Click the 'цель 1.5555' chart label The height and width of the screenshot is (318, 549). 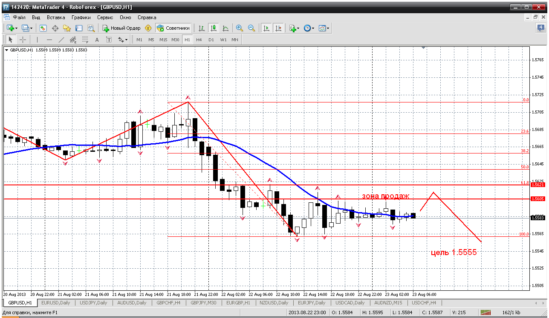pyautogui.click(x=454, y=252)
